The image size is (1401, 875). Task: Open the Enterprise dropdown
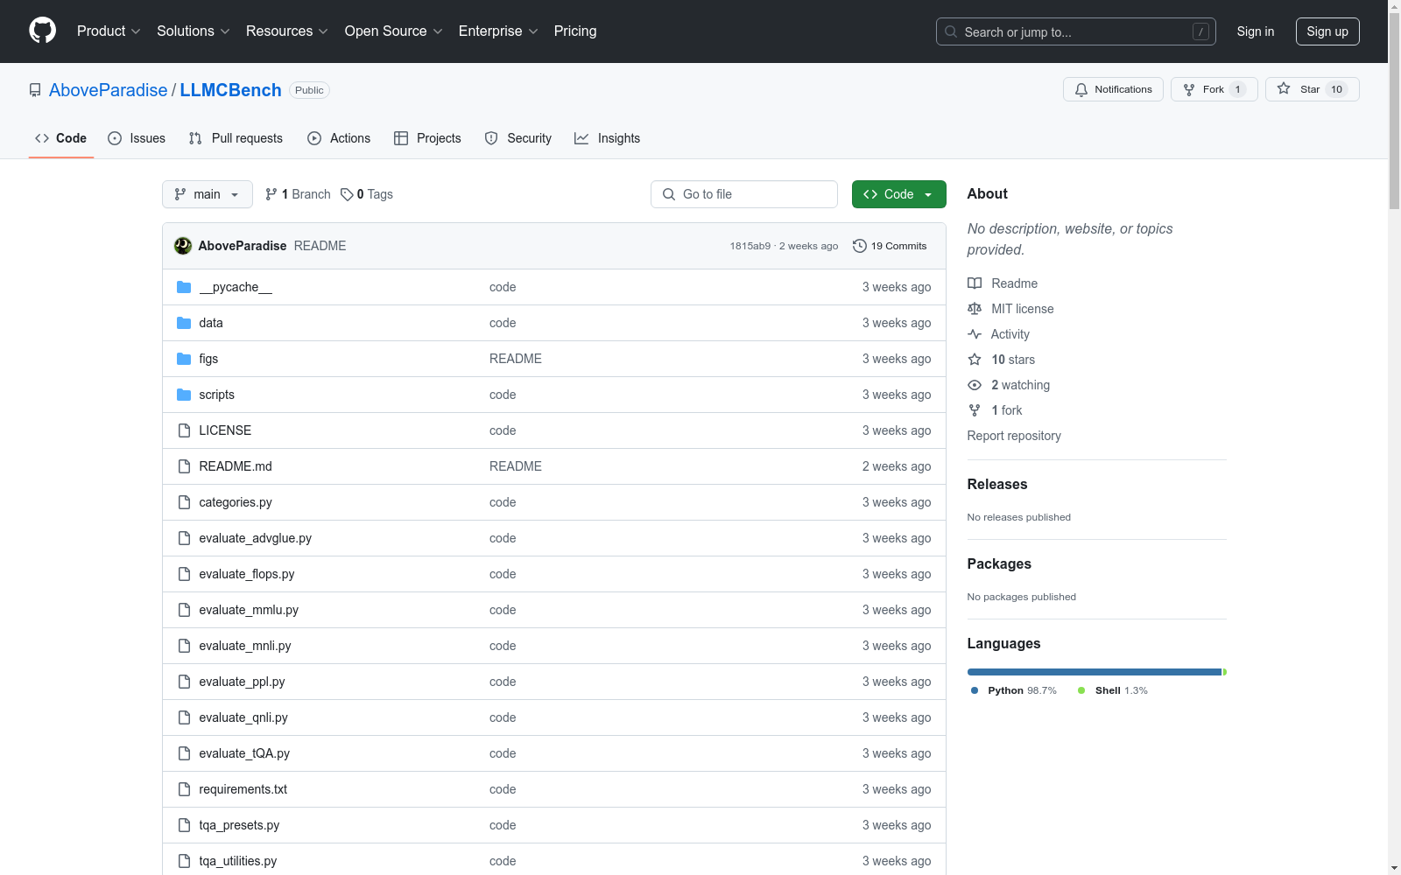[x=498, y=31]
